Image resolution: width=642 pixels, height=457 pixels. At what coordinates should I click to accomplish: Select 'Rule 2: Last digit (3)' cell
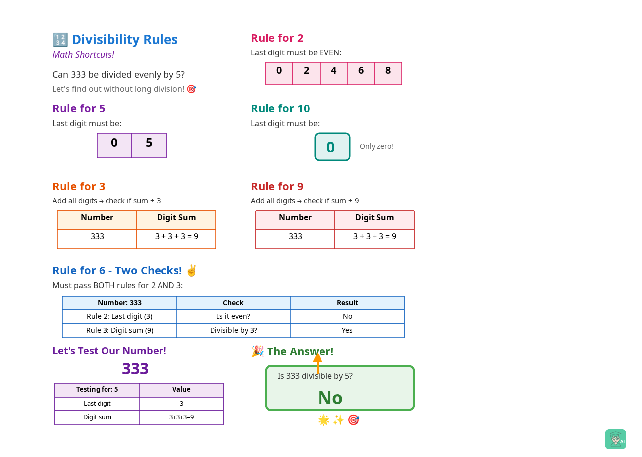[119, 317]
